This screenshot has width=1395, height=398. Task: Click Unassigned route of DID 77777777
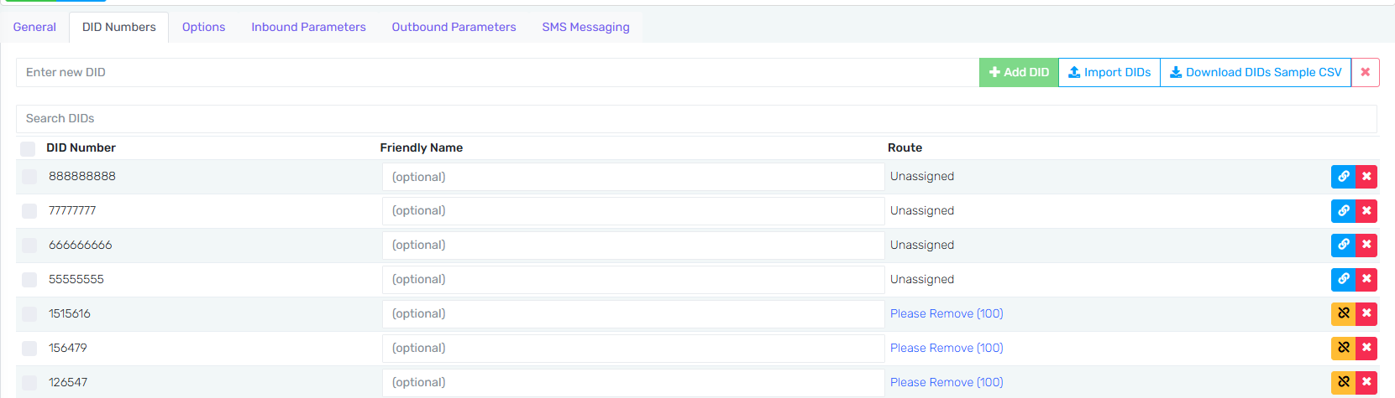pyautogui.click(x=922, y=210)
